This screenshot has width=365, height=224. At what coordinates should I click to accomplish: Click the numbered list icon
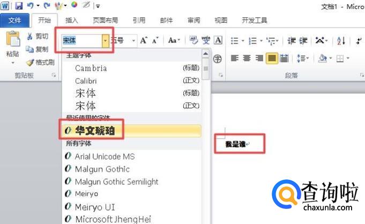click(252, 41)
